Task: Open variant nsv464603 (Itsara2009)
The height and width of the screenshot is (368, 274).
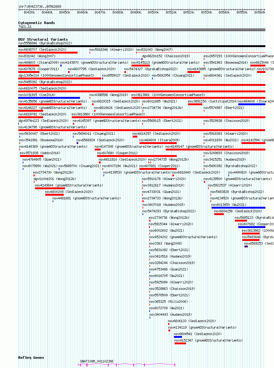Action: (x=39, y=63)
